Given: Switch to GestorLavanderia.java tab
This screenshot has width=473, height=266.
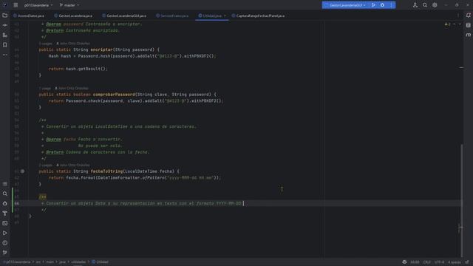Looking at the screenshot, I should coord(73,16).
